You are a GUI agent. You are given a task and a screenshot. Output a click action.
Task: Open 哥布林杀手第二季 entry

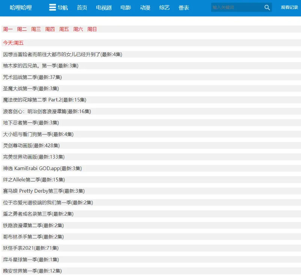[33, 237]
